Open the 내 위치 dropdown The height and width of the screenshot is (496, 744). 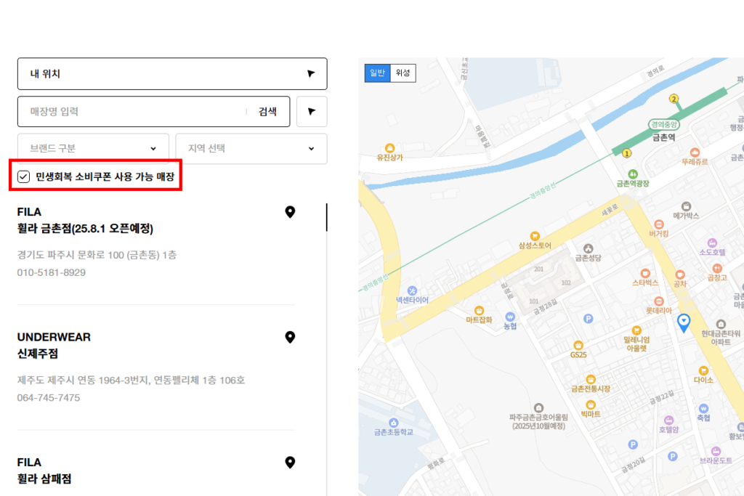click(x=172, y=73)
